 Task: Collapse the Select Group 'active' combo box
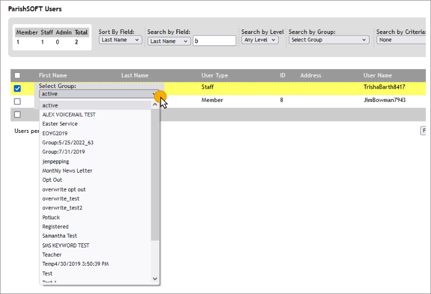[x=99, y=94]
